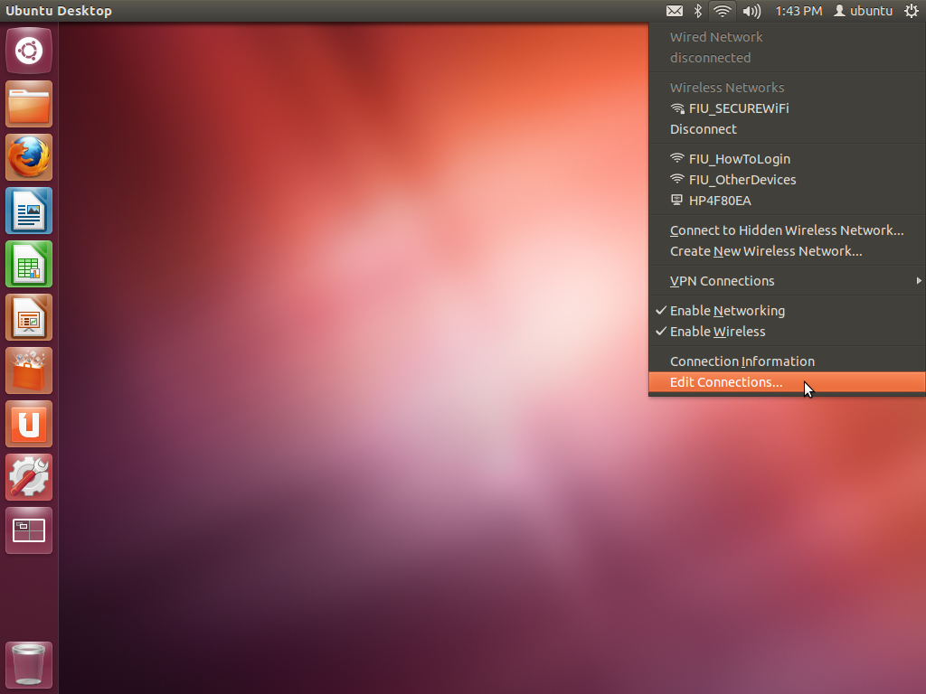Viewport: 926px width, 694px height.
Task: Open LibreOffice Calc spreadsheet icon
Action: 29,264
